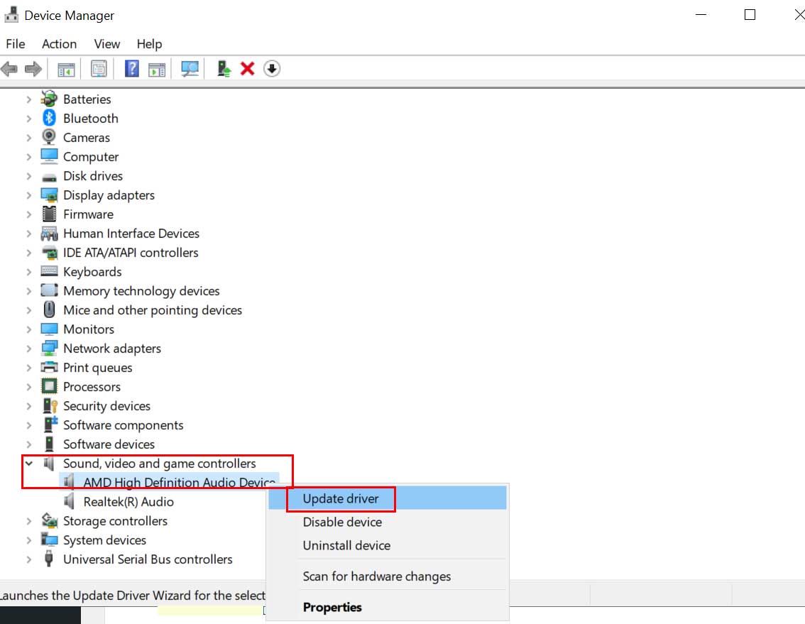Image resolution: width=805 pixels, height=624 pixels.
Task: Click the Update device driver toolbar icon
Action: 224,69
